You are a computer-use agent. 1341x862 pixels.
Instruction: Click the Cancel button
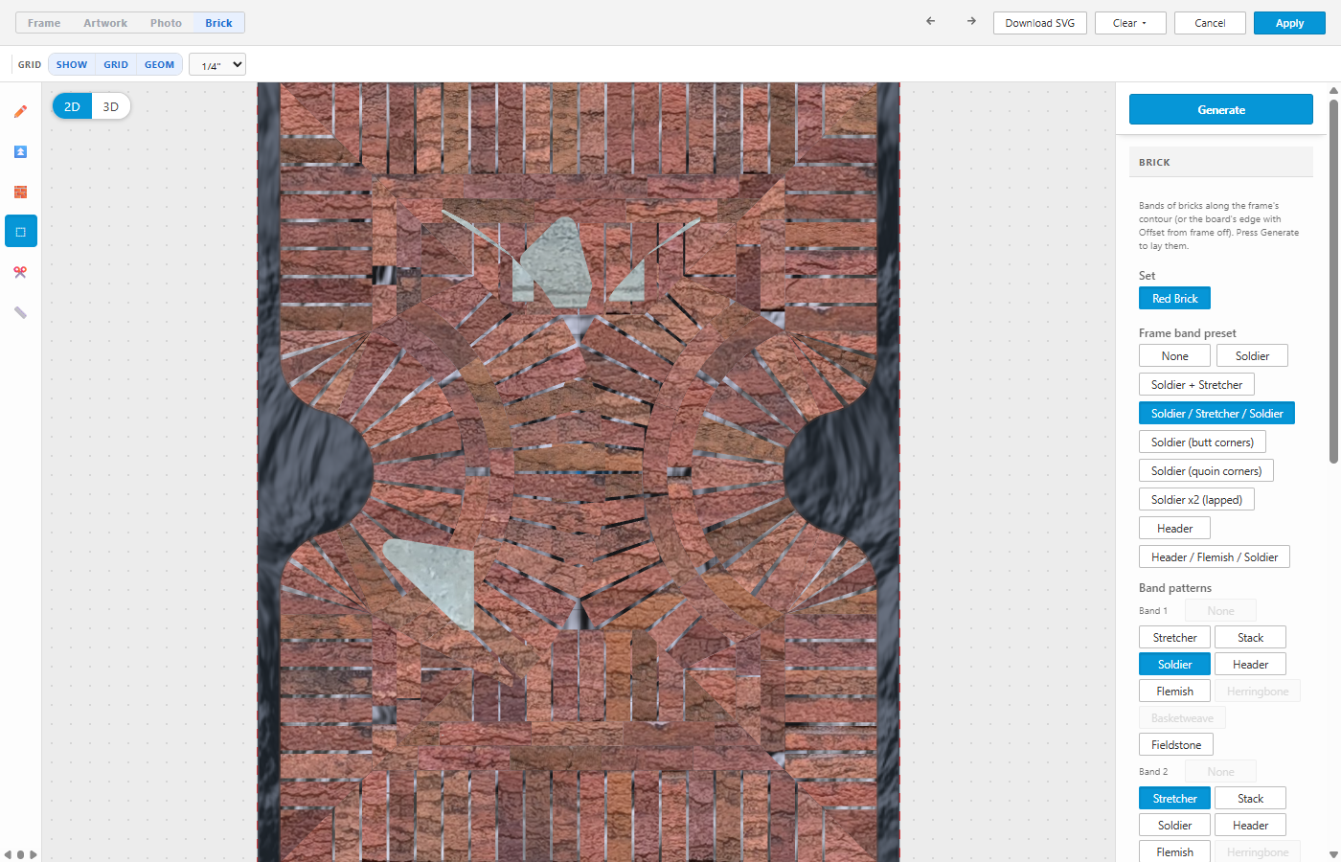pyautogui.click(x=1210, y=23)
